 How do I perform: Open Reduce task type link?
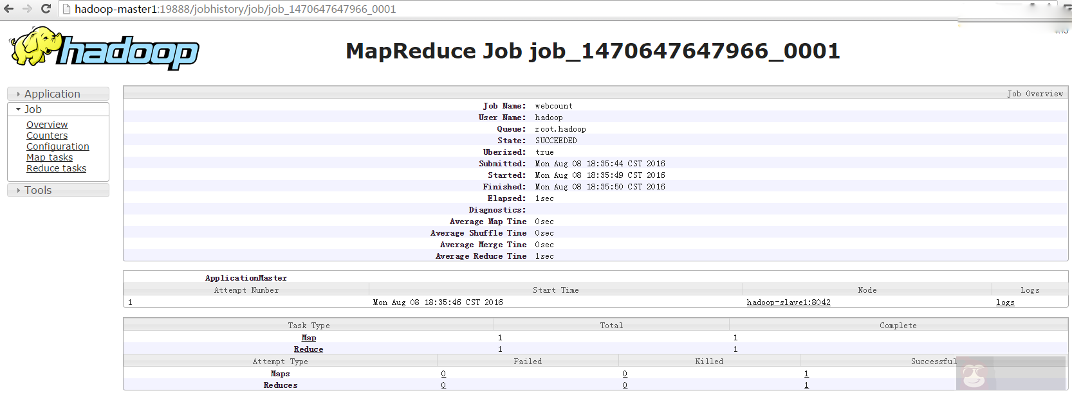click(x=308, y=349)
